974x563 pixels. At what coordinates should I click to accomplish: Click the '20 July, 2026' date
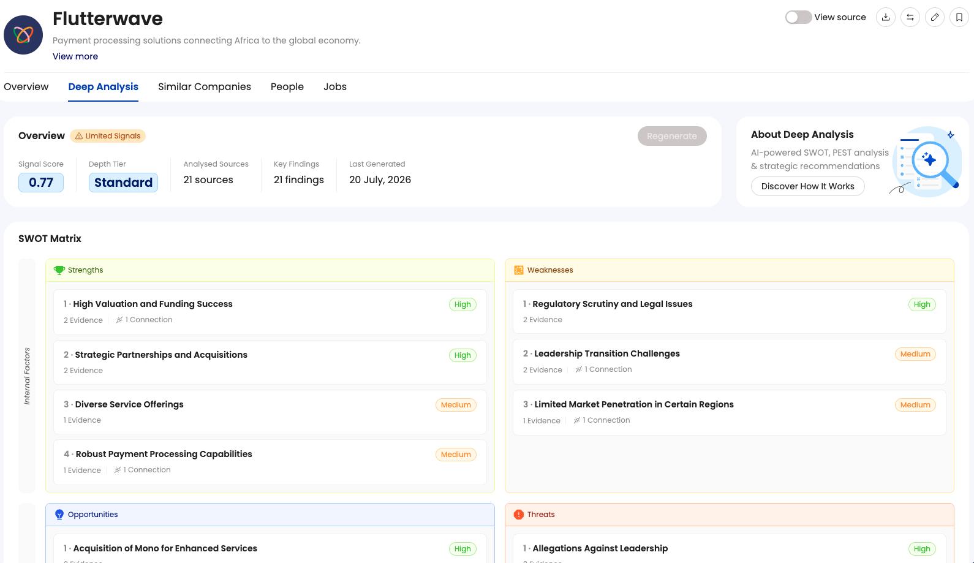pyautogui.click(x=380, y=180)
